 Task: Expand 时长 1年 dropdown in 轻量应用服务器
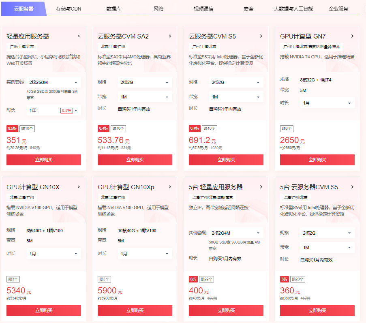point(54,110)
